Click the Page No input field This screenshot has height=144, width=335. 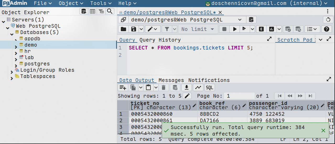coord(240,96)
